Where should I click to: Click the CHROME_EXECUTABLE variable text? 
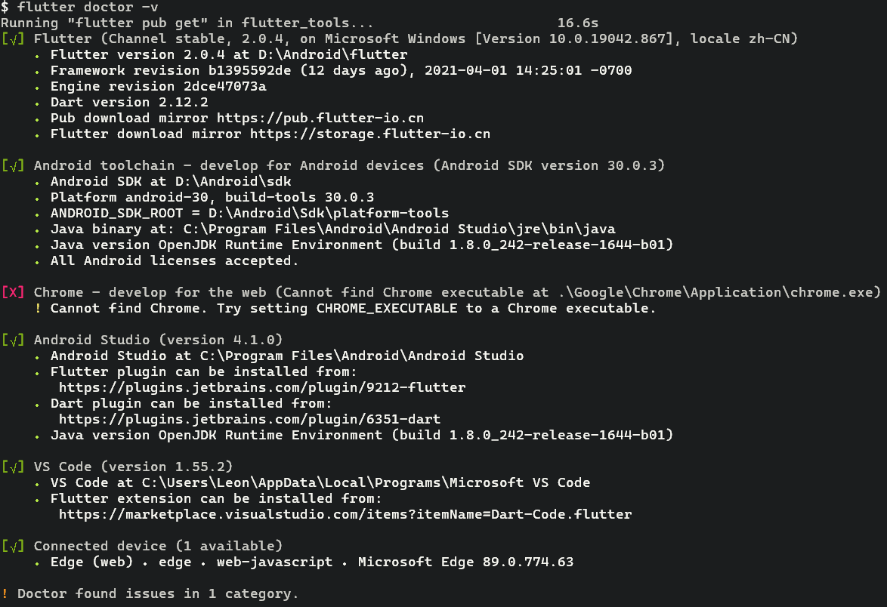(x=387, y=309)
